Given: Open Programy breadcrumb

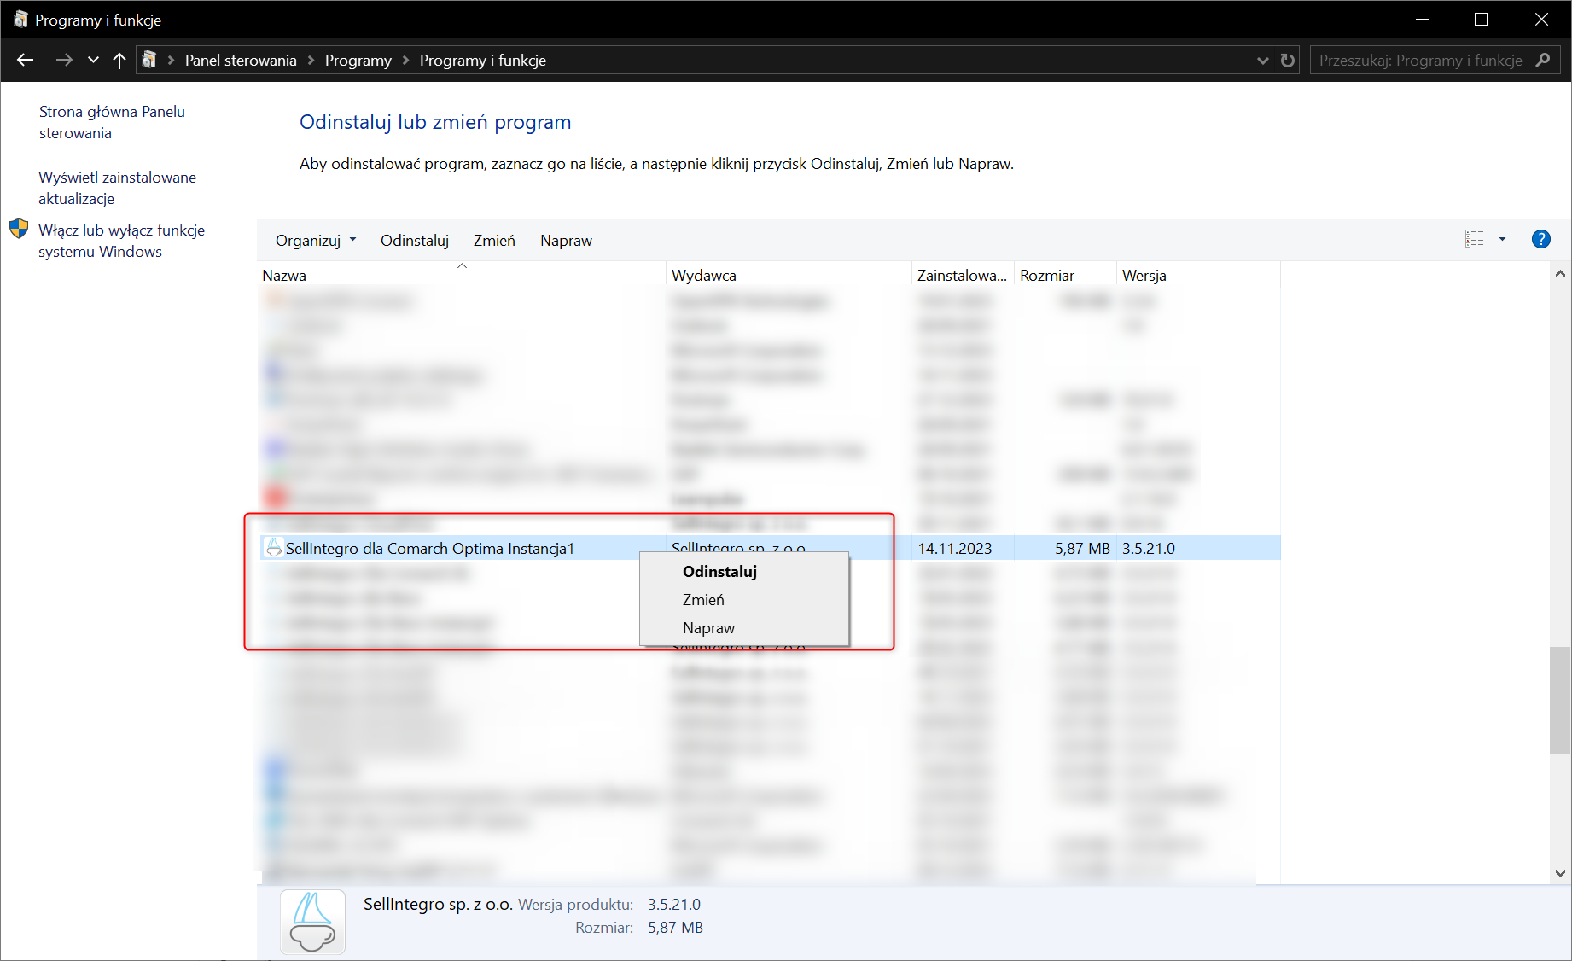Looking at the screenshot, I should 358,61.
